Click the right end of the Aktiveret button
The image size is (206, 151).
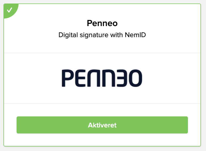(183, 125)
